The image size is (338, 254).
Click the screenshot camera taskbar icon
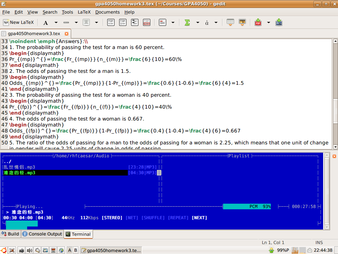coord(21,250)
